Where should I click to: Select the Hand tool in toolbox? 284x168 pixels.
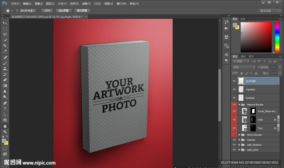pyautogui.click(x=5, y=126)
